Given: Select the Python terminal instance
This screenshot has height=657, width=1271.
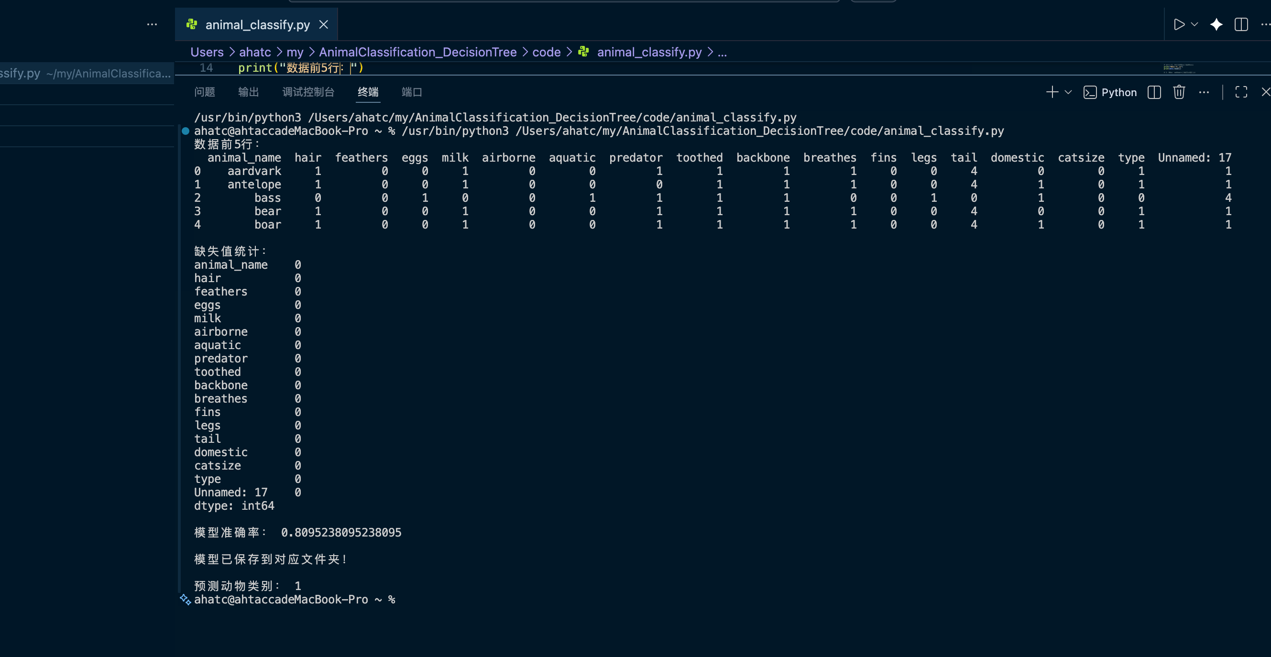Looking at the screenshot, I should [x=1110, y=92].
